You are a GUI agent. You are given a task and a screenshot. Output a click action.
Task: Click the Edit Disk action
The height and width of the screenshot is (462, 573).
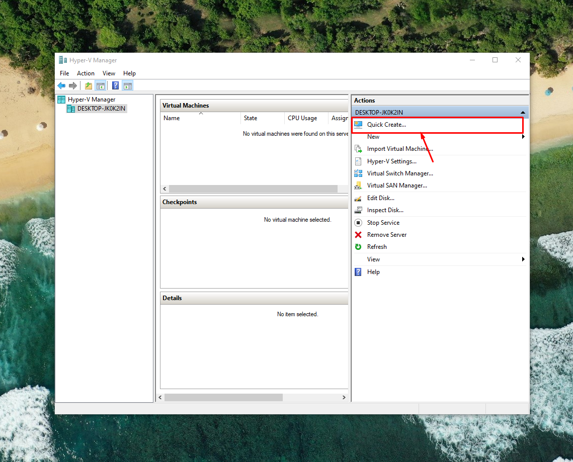pyautogui.click(x=380, y=198)
